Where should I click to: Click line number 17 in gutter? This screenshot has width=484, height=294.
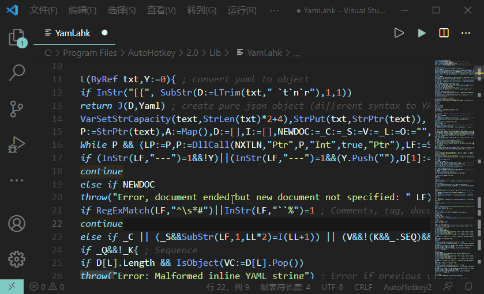(57, 158)
